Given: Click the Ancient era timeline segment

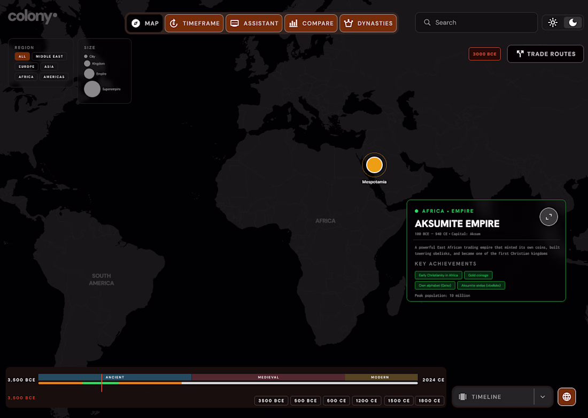Looking at the screenshot, I should 115,377.
